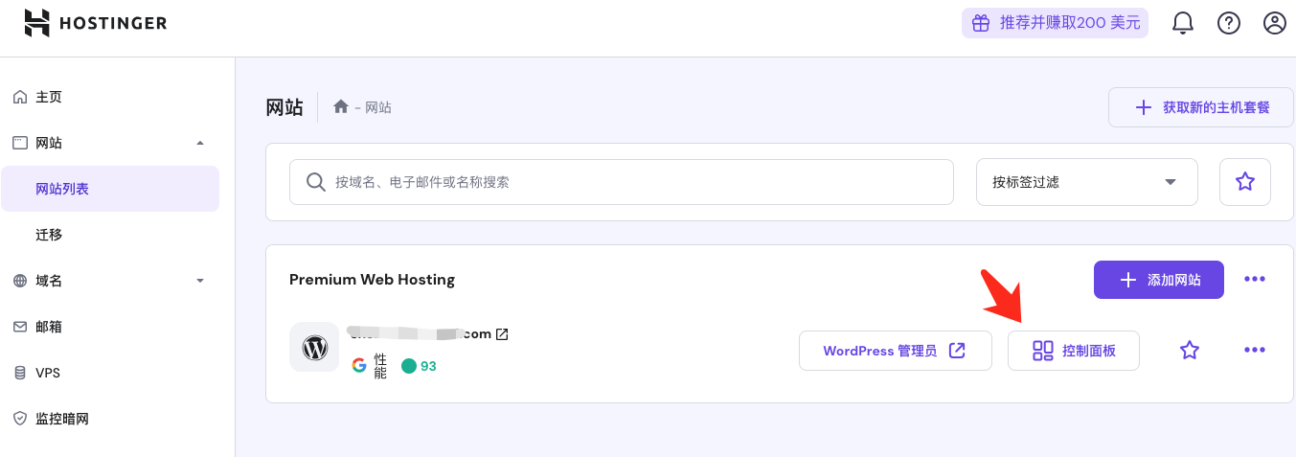Click the home icon in breadcrumb
Screen dimensions: 1296x457
click(x=340, y=107)
